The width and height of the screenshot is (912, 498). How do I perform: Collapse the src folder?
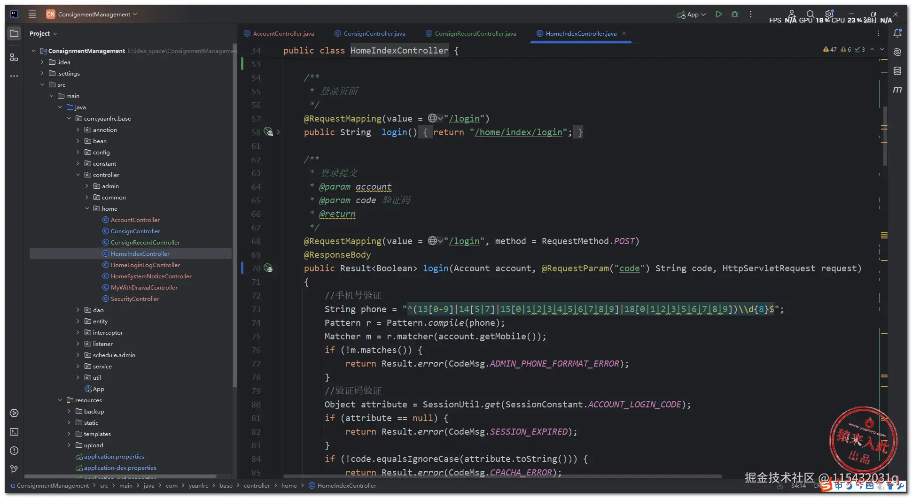click(x=42, y=84)
